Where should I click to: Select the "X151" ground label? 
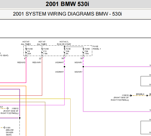tap(8, 128)
